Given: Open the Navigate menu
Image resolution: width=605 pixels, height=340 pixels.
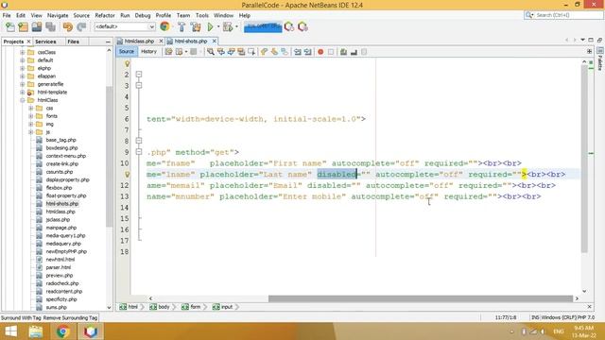Looking at the screenshot, I should (x=58, y=15).
